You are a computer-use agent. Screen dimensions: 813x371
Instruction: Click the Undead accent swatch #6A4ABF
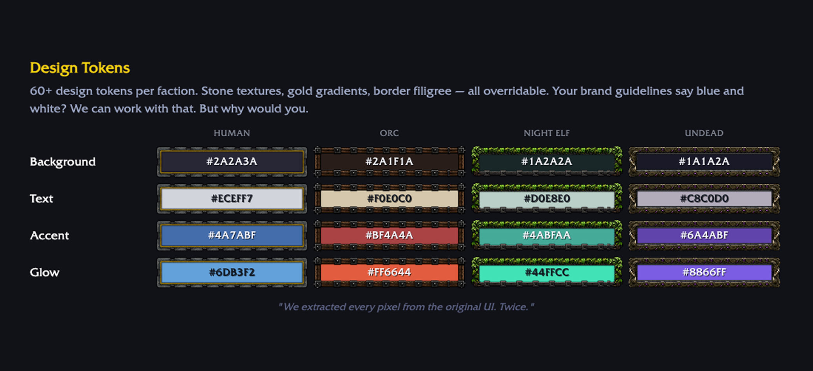tap(704, 235)
